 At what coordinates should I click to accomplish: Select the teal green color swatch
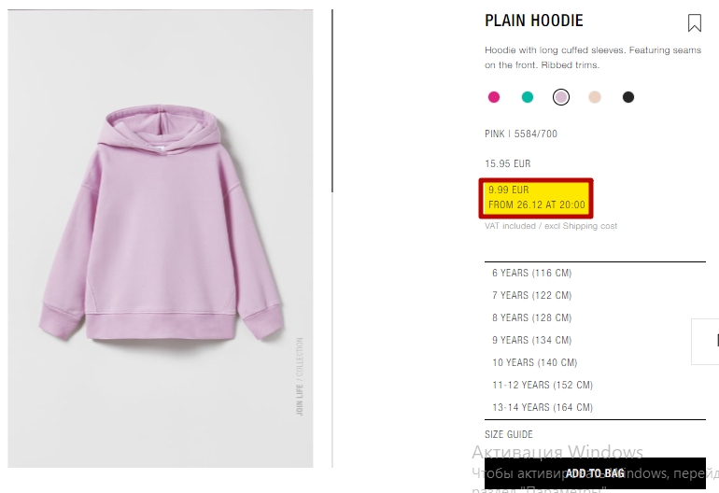tap(528, 97)
